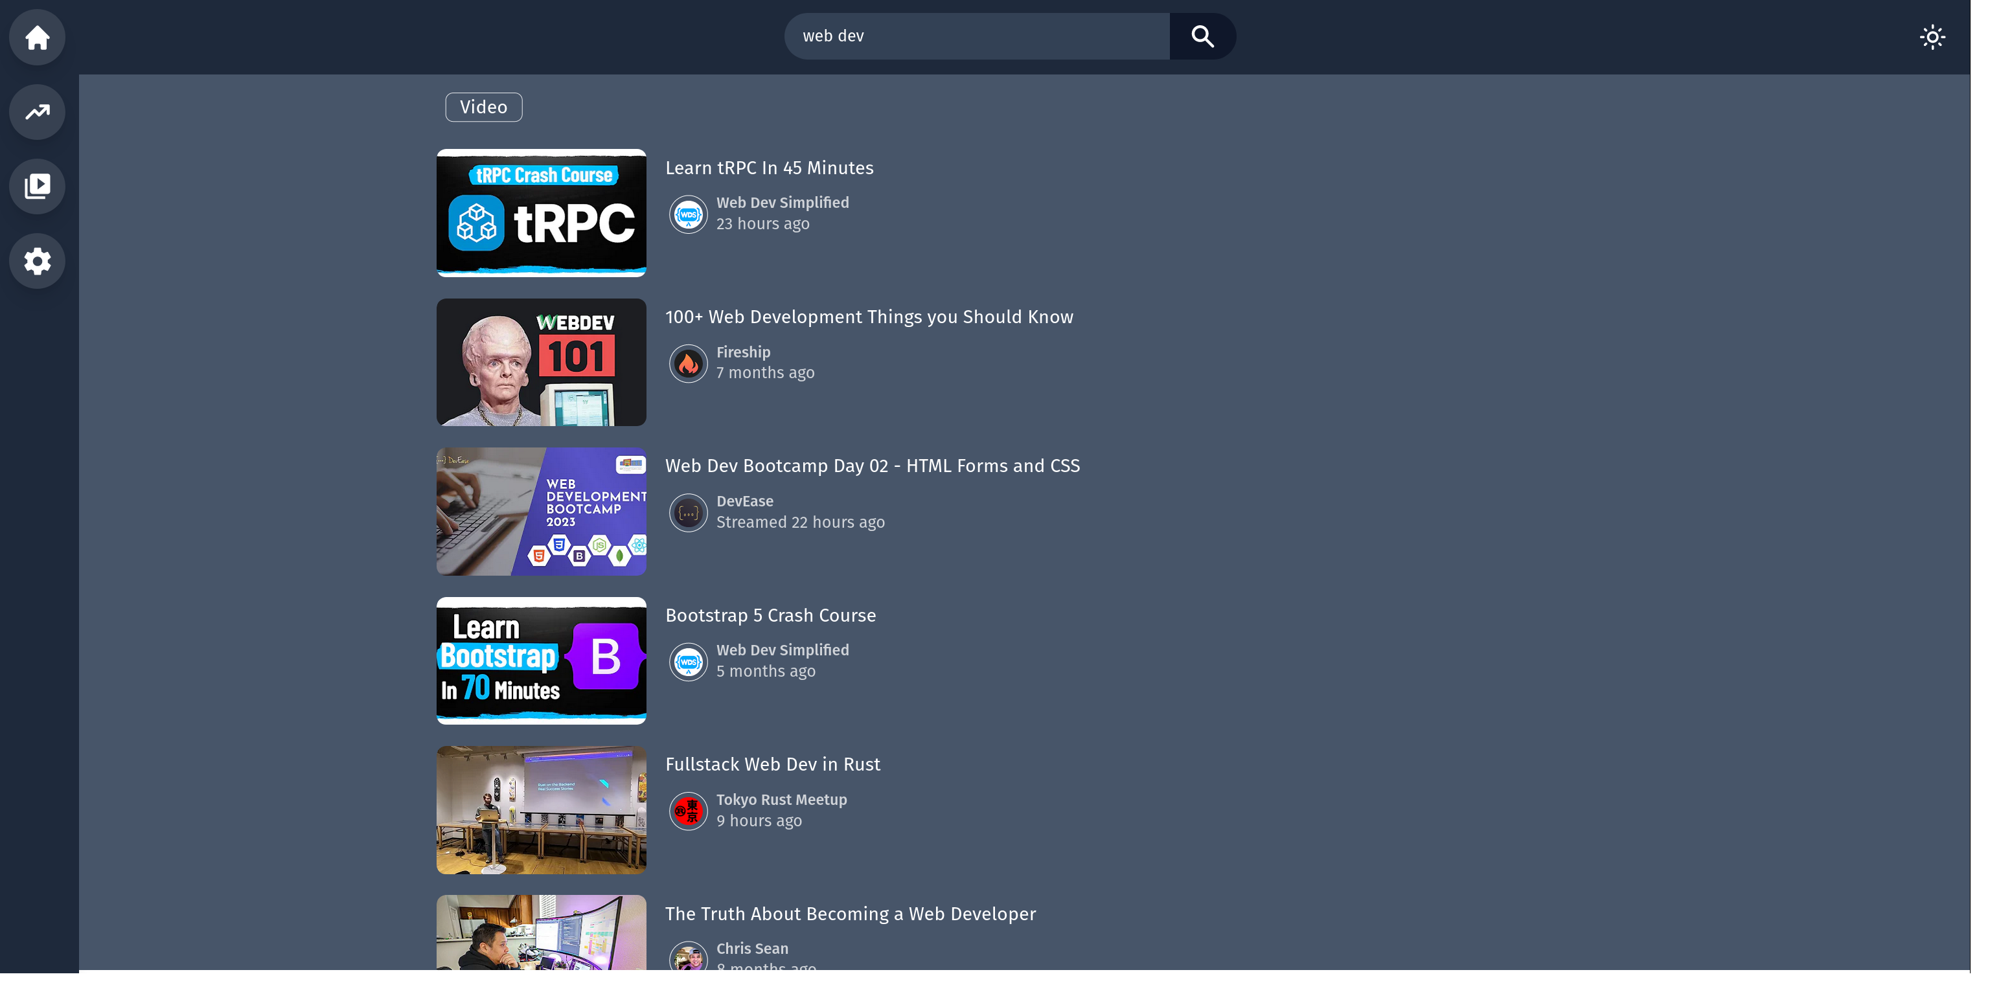Click Web Dev Simplified avatar on tRPC video
The height and width of the screenshot is (983, 1990).
(694, 216)
